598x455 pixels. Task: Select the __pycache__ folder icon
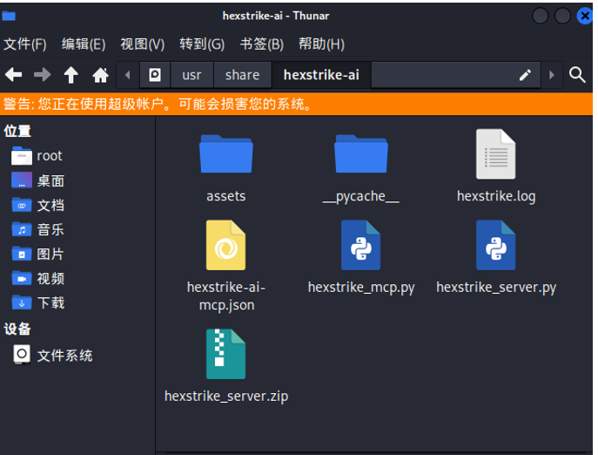(361, 154)
